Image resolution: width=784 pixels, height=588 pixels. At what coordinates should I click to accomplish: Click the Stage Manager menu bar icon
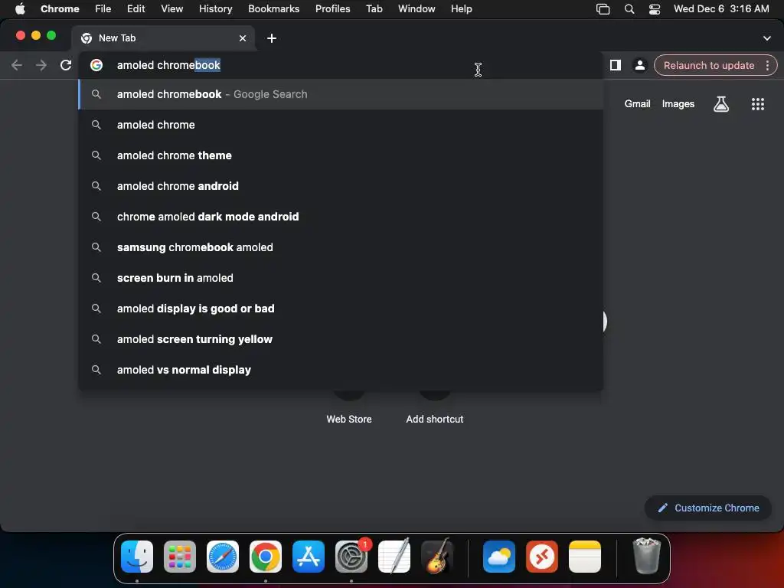point(603,9)
